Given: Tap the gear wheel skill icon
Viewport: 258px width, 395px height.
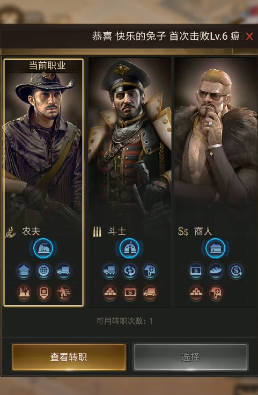Looking at the screenshot, I should coord(43,271).
